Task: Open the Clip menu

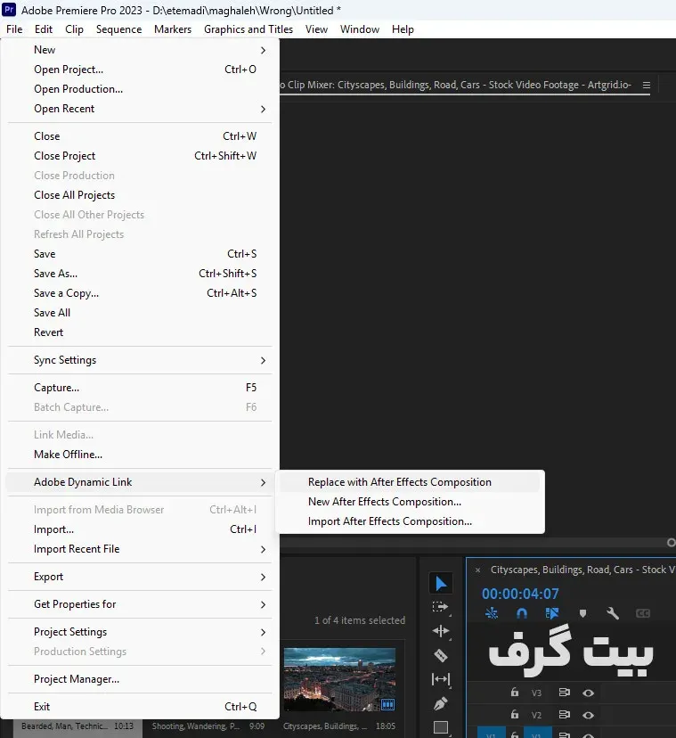Action: [74, 29]
